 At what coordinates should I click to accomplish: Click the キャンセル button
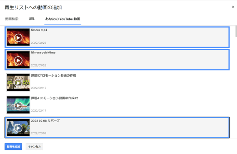[x=34, y=147]
